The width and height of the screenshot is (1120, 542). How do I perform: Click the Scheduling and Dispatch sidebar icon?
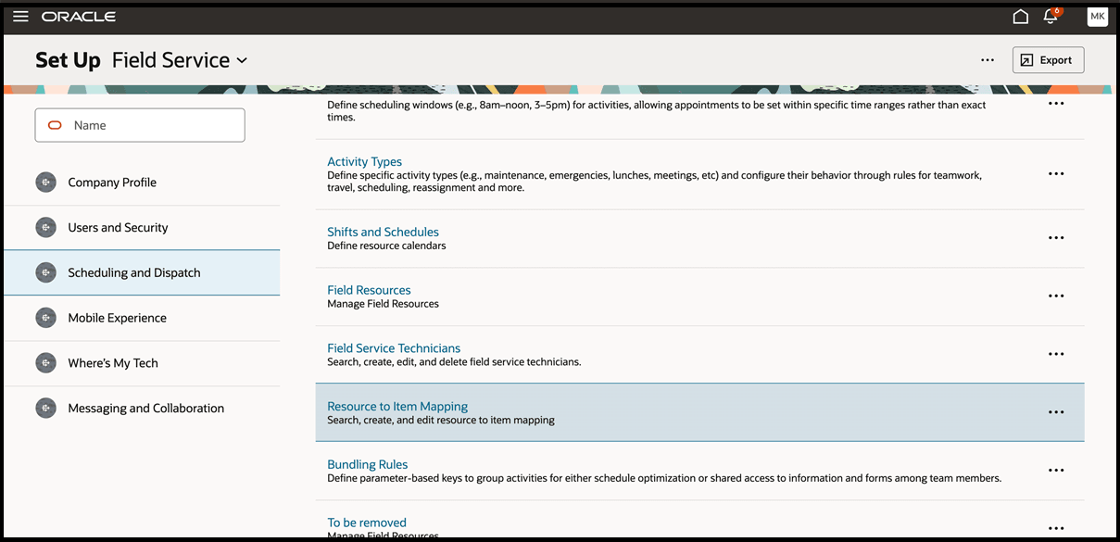pos(45,273)
